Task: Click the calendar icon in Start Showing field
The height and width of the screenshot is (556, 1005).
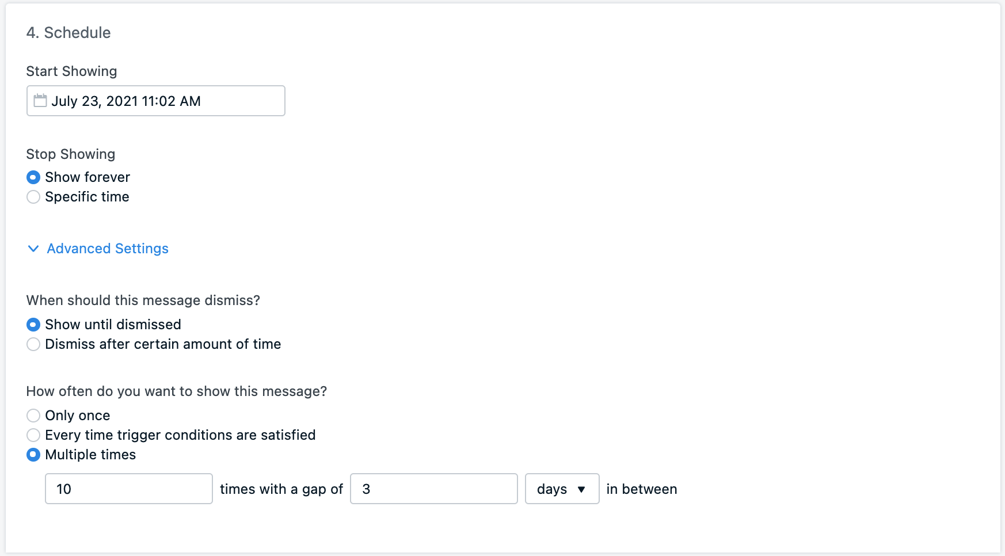Action: click(40, 101)
